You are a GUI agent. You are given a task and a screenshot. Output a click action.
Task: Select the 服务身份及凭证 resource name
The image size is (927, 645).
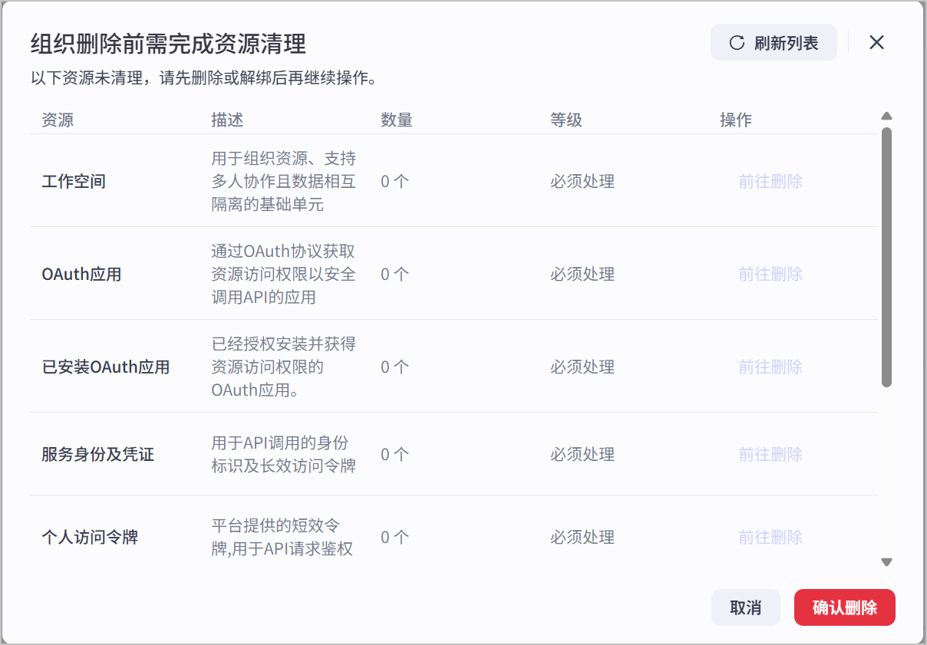pos(98,455)
